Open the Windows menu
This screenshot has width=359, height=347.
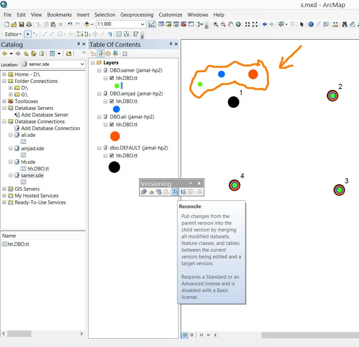[198, 15]
